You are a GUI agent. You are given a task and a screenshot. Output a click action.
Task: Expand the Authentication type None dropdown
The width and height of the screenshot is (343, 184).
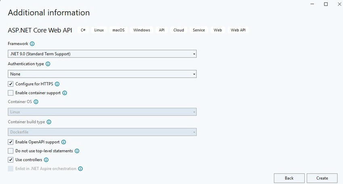(x=102, y=74)
